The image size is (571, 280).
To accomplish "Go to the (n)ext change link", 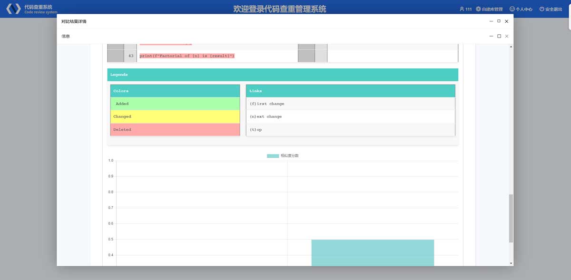I will click(x=266, y=116).
